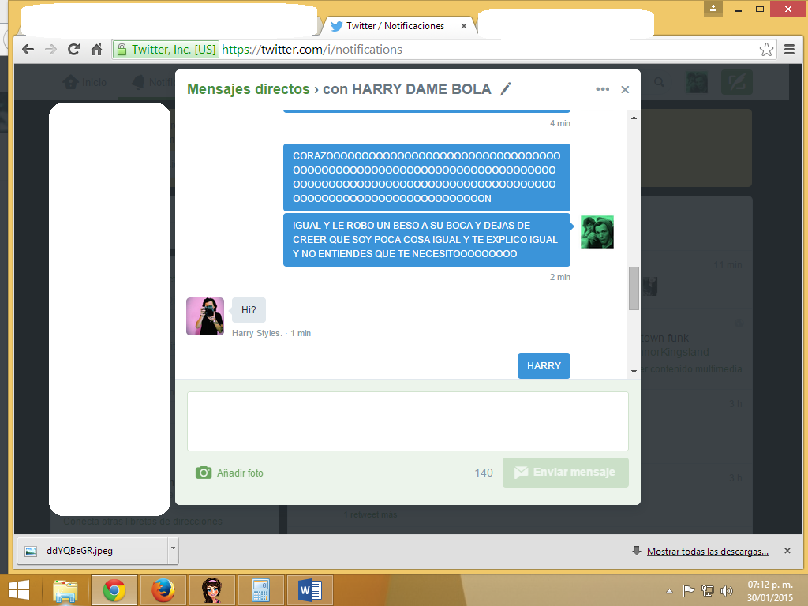Click the address bar URL
The image size is (808, 606).
[x=312, y=50]
